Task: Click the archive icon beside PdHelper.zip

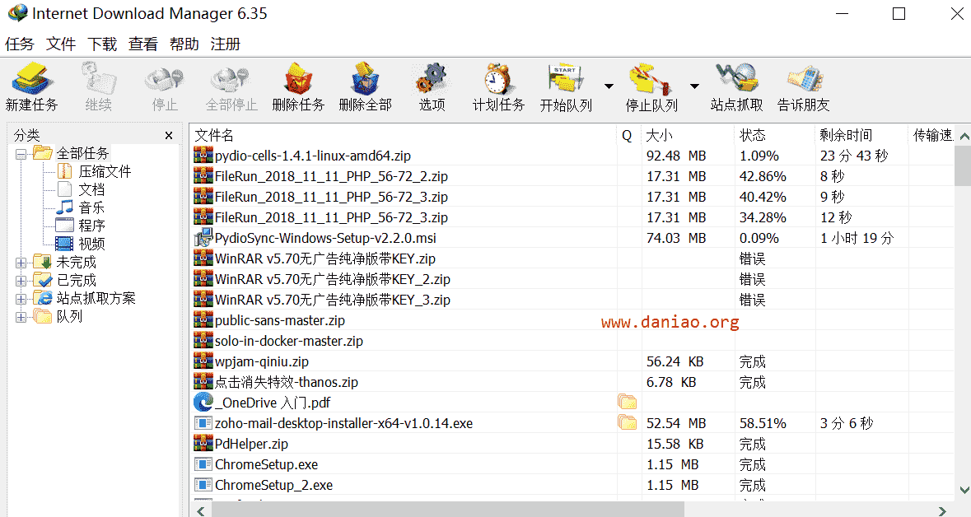Action: [203, 444]
